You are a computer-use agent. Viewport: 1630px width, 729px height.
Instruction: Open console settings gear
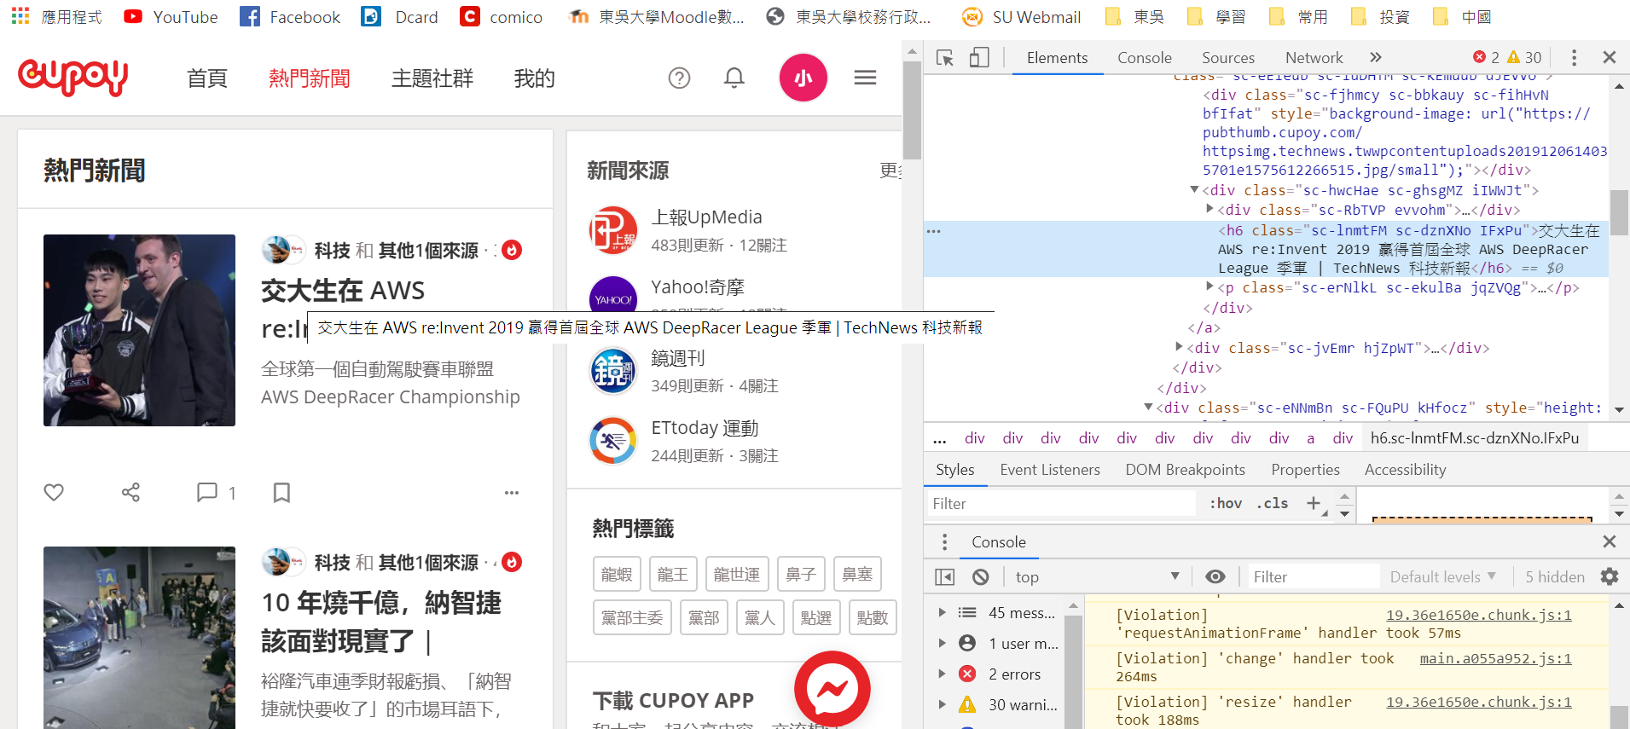[1610, 577]
